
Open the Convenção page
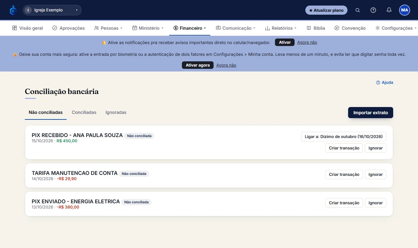click(350, 28)
